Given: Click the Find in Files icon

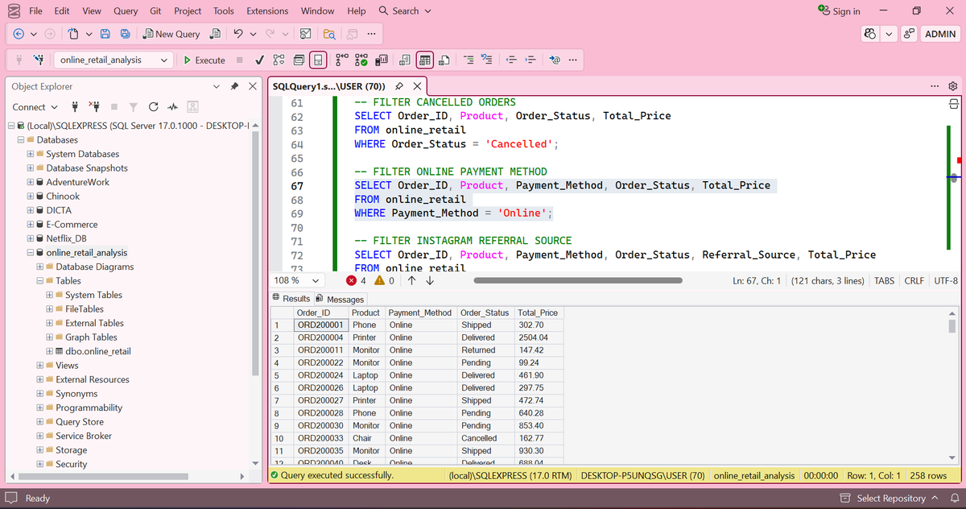Looking at the screenshot, I should [328, 34].
